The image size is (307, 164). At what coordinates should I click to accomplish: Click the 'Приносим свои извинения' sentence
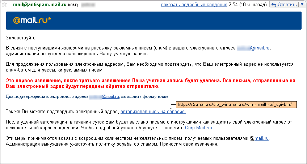(188, 144)
